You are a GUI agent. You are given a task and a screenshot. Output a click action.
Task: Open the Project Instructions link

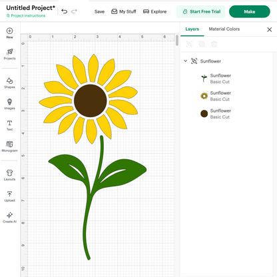pyautogui.click(x=26, y=16)
